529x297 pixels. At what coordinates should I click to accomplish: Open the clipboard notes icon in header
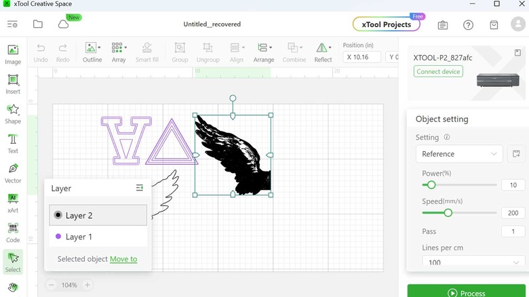443,24
